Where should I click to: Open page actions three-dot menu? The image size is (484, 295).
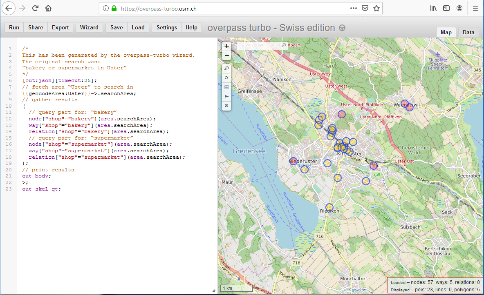click(x=353, y=8)
